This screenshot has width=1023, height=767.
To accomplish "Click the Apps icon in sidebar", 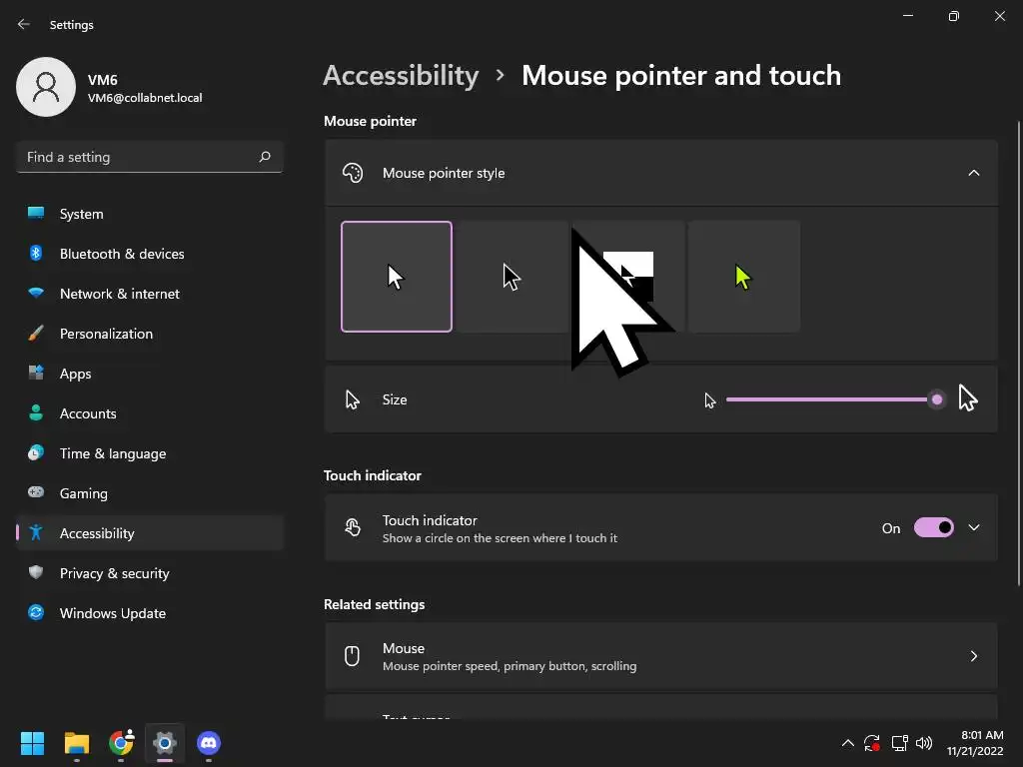I will pyautogui.click(x=36, y=373).
